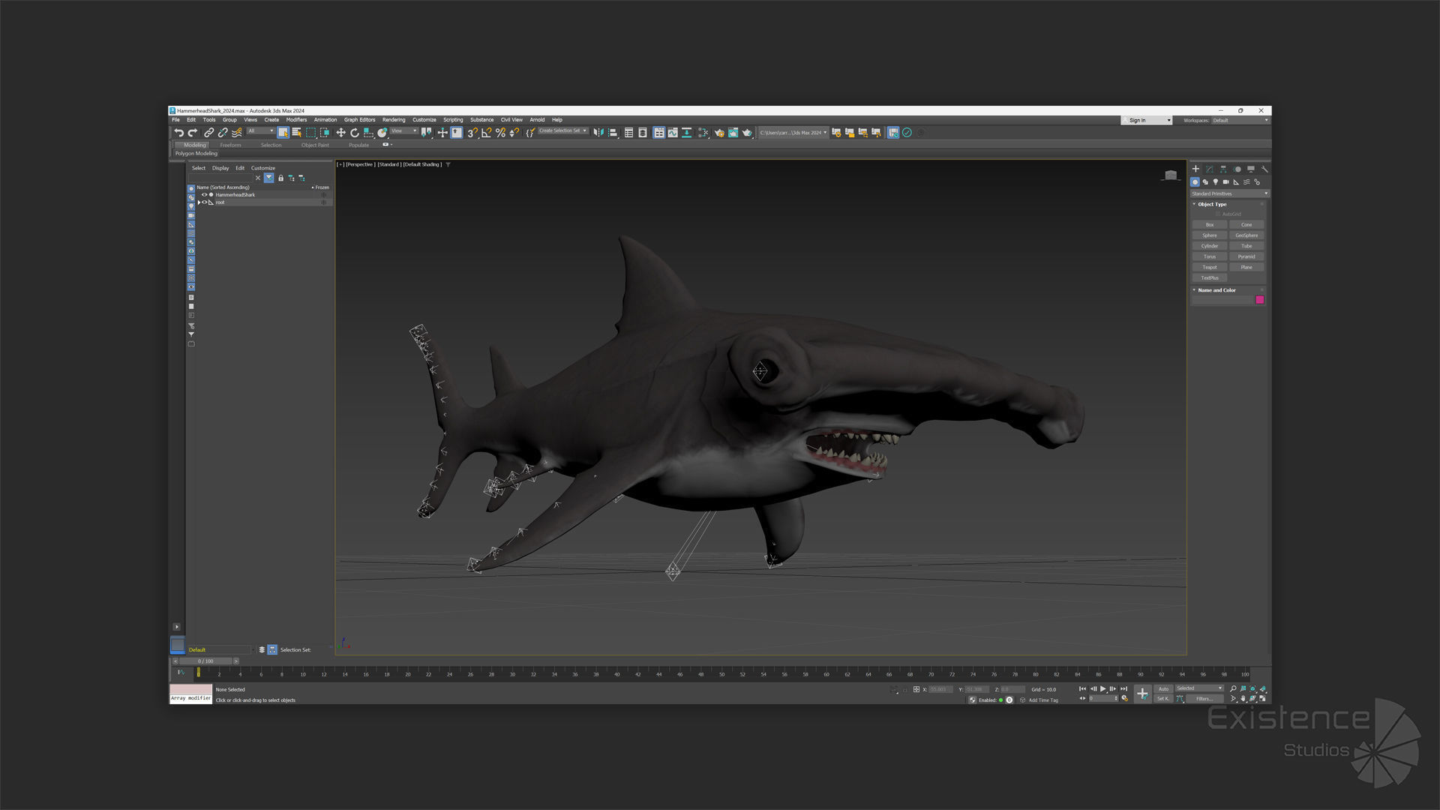Open the key Filters... button
Screen dimensions: 1440x810
click(1204, 699)
